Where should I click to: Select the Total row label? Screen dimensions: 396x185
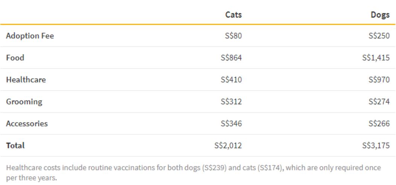pyautogui.click(x=15, y=145)
